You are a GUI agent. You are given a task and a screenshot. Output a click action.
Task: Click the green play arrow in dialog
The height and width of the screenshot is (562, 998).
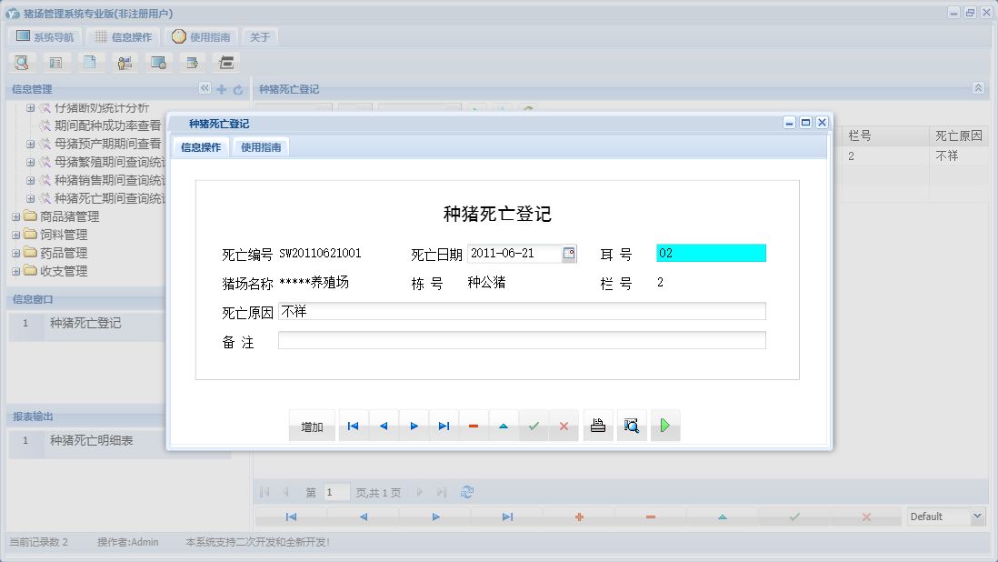[665, 426]
